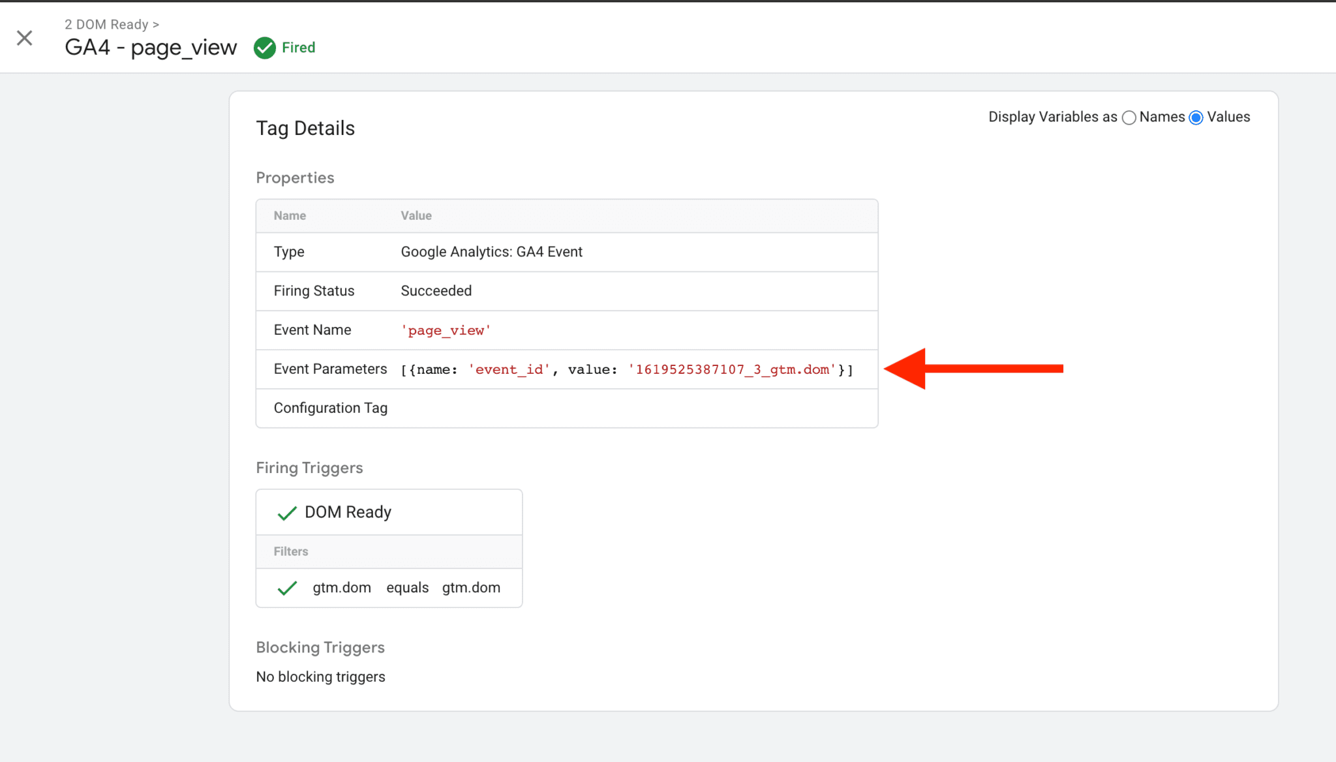The height and width of the screenshot is (762, 1336).
Task: Click the Configuration Tag row label
Action: (x=331, y=408)
